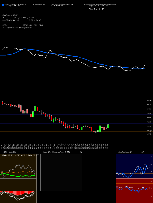Select the last green candlestick on the chart
Image resolution: width=153 pixels, height=203 pixels.
108,126
